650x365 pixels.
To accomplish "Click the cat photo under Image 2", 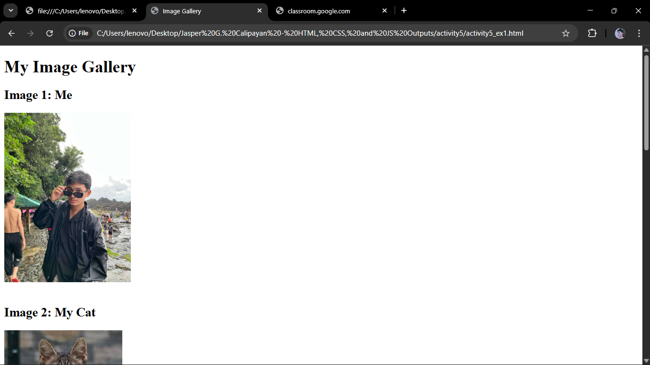I will (x=63, y=347).
